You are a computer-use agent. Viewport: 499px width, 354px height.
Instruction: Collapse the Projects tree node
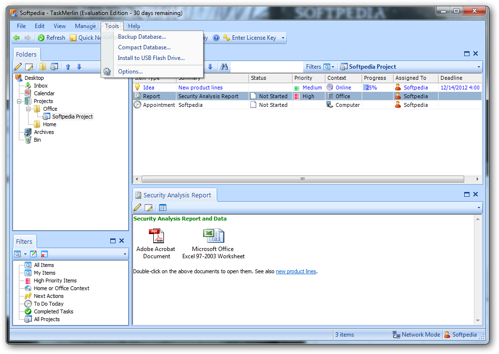pos(19,101)
